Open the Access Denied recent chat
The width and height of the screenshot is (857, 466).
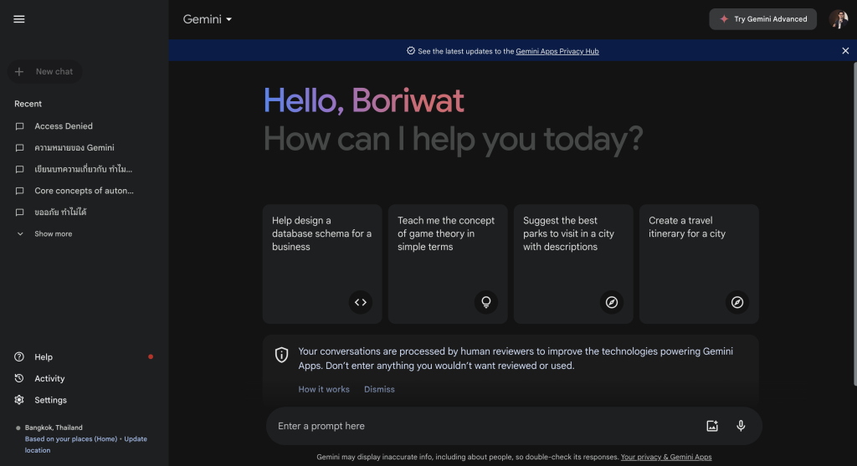[64, 126]
